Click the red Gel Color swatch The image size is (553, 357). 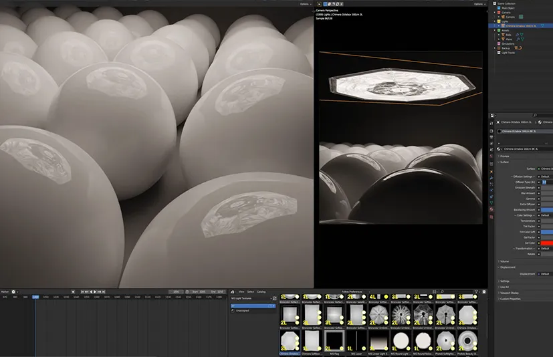(x=546, y=243)
